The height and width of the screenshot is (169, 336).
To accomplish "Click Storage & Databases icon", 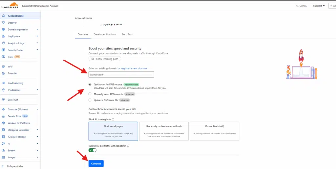I will coord(3,130).
